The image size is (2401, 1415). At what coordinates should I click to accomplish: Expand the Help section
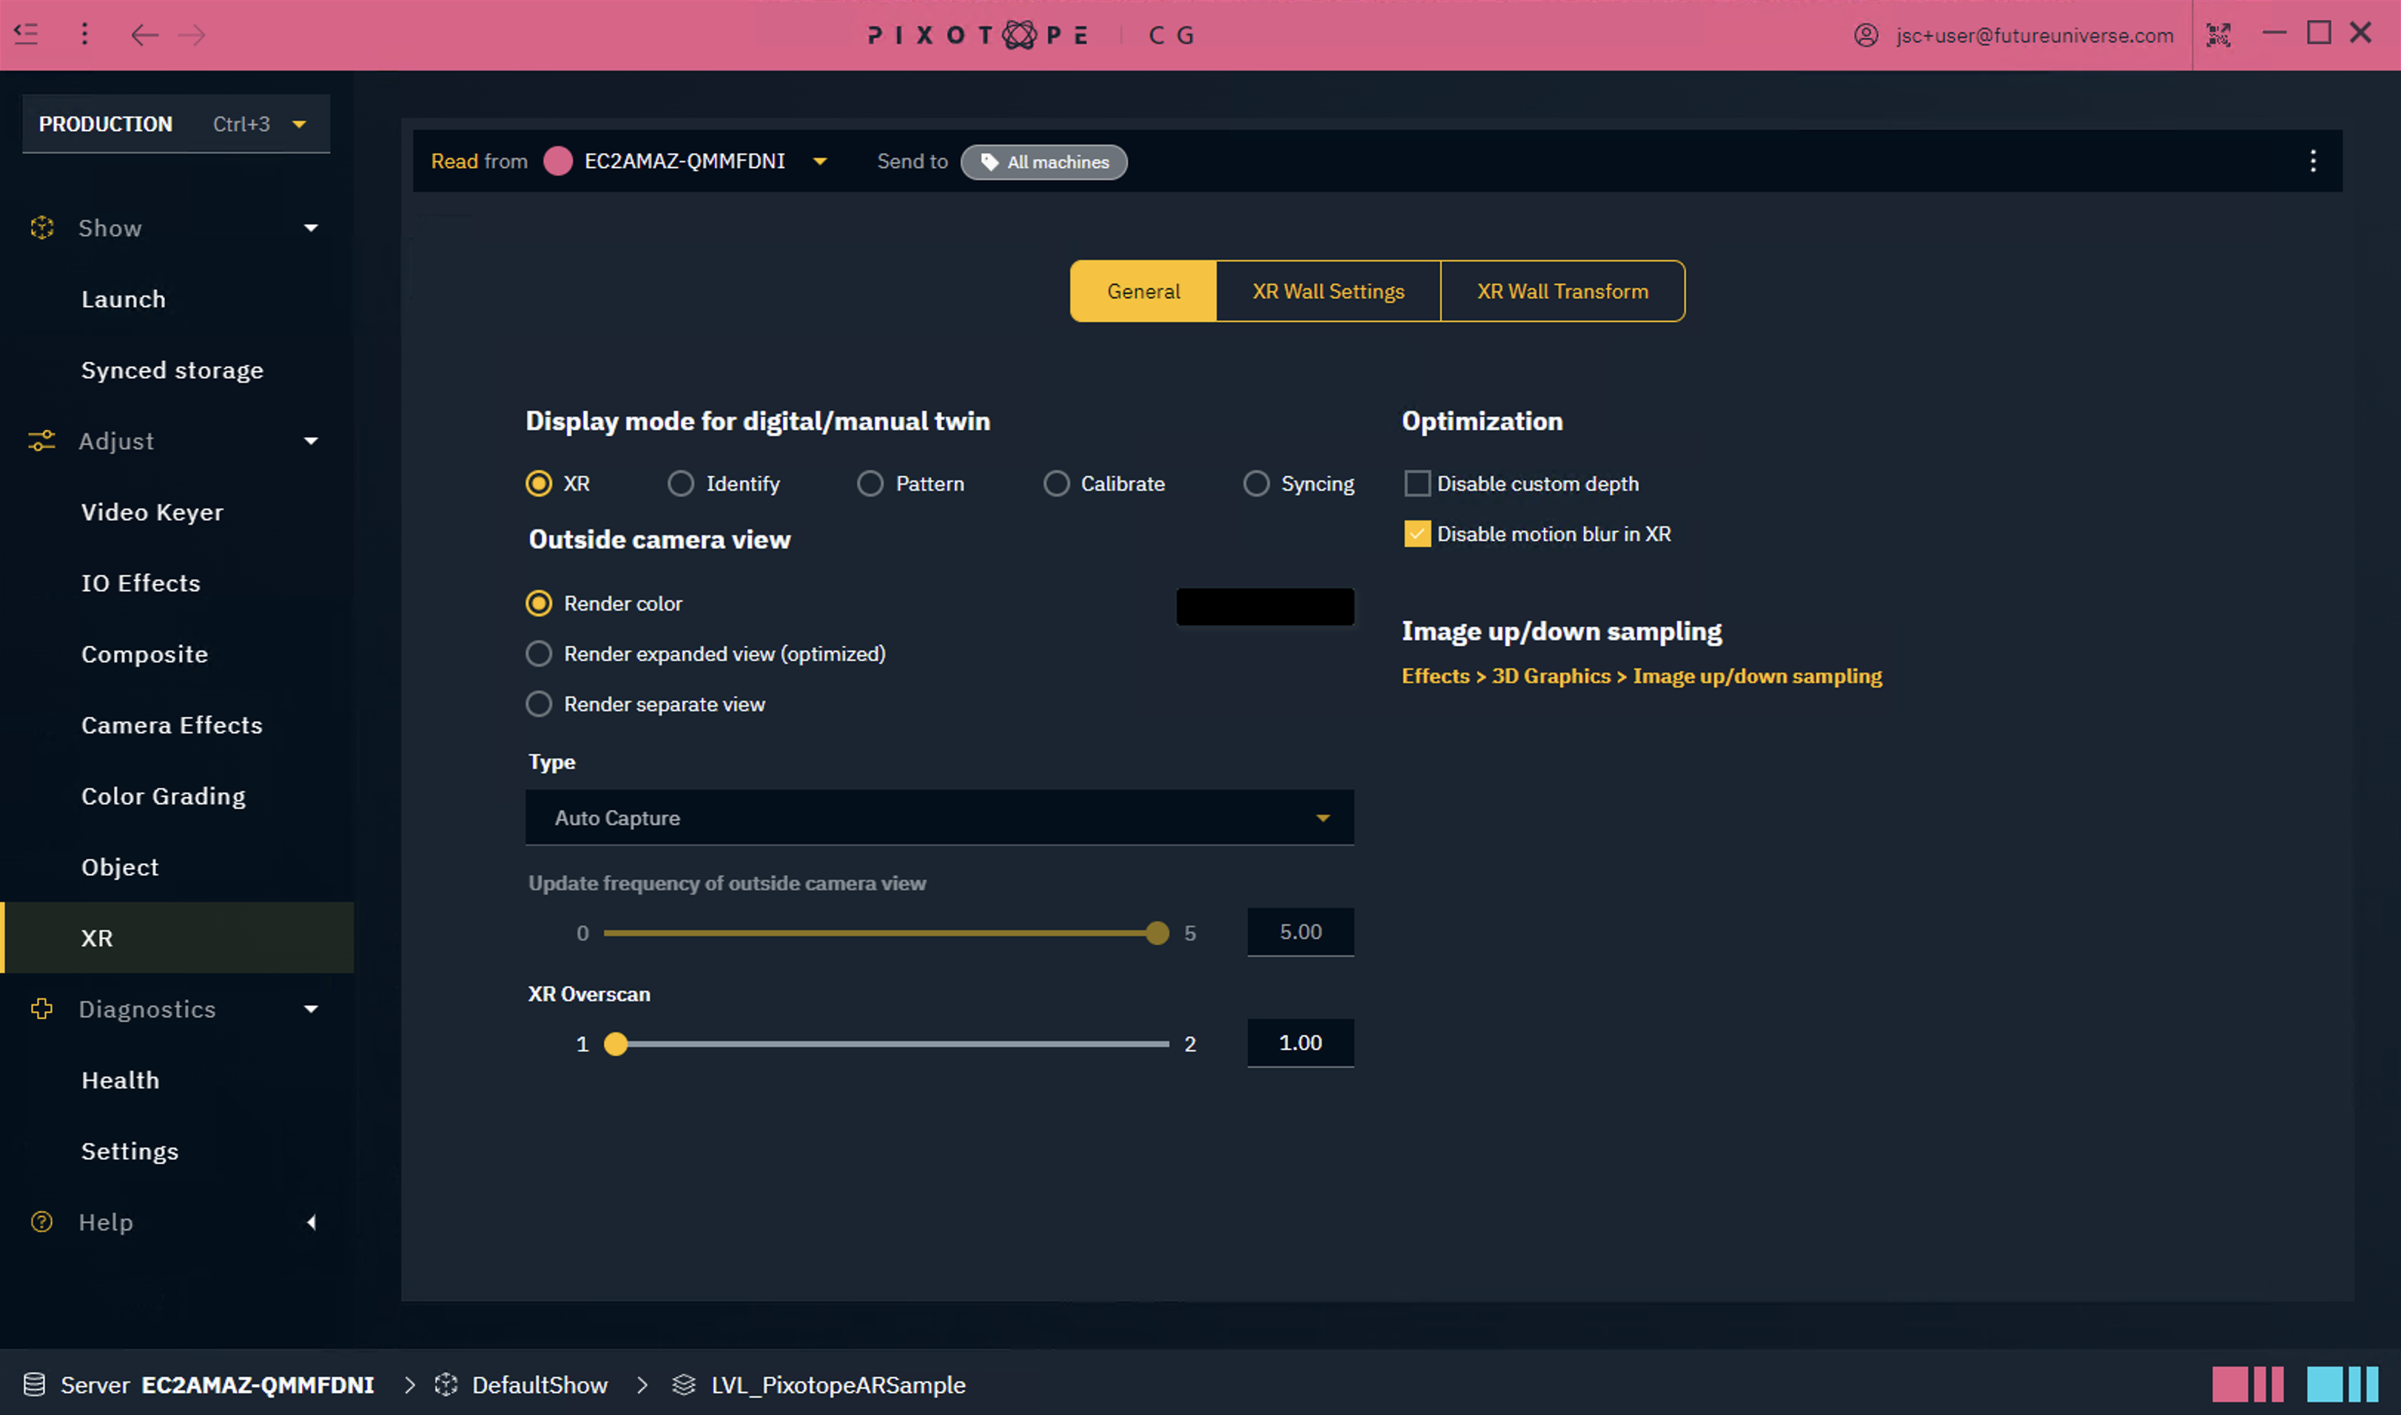[311, 1221]
